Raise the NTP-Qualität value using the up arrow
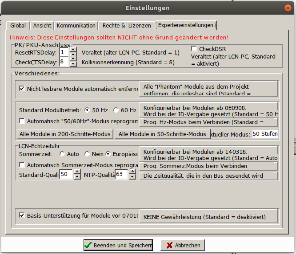The image size is (296, 254). 132,172
